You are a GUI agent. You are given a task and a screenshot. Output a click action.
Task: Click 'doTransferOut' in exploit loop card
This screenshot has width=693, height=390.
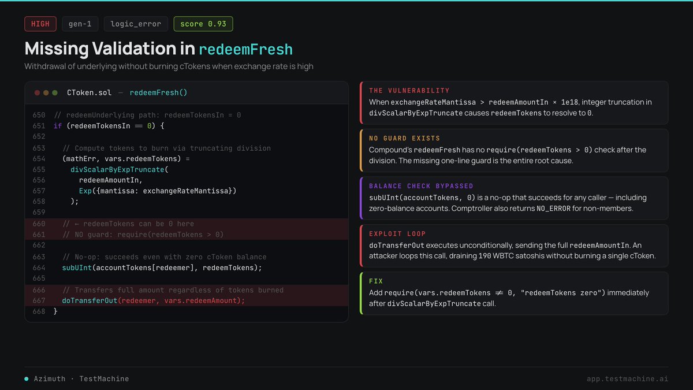397,246
